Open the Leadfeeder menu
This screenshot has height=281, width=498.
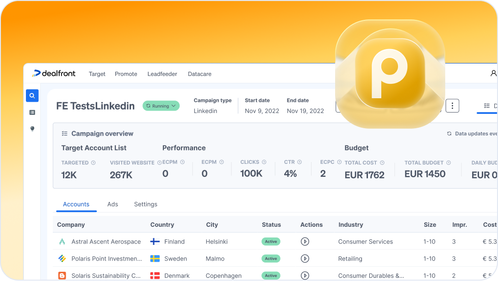[x=162, y=74]
